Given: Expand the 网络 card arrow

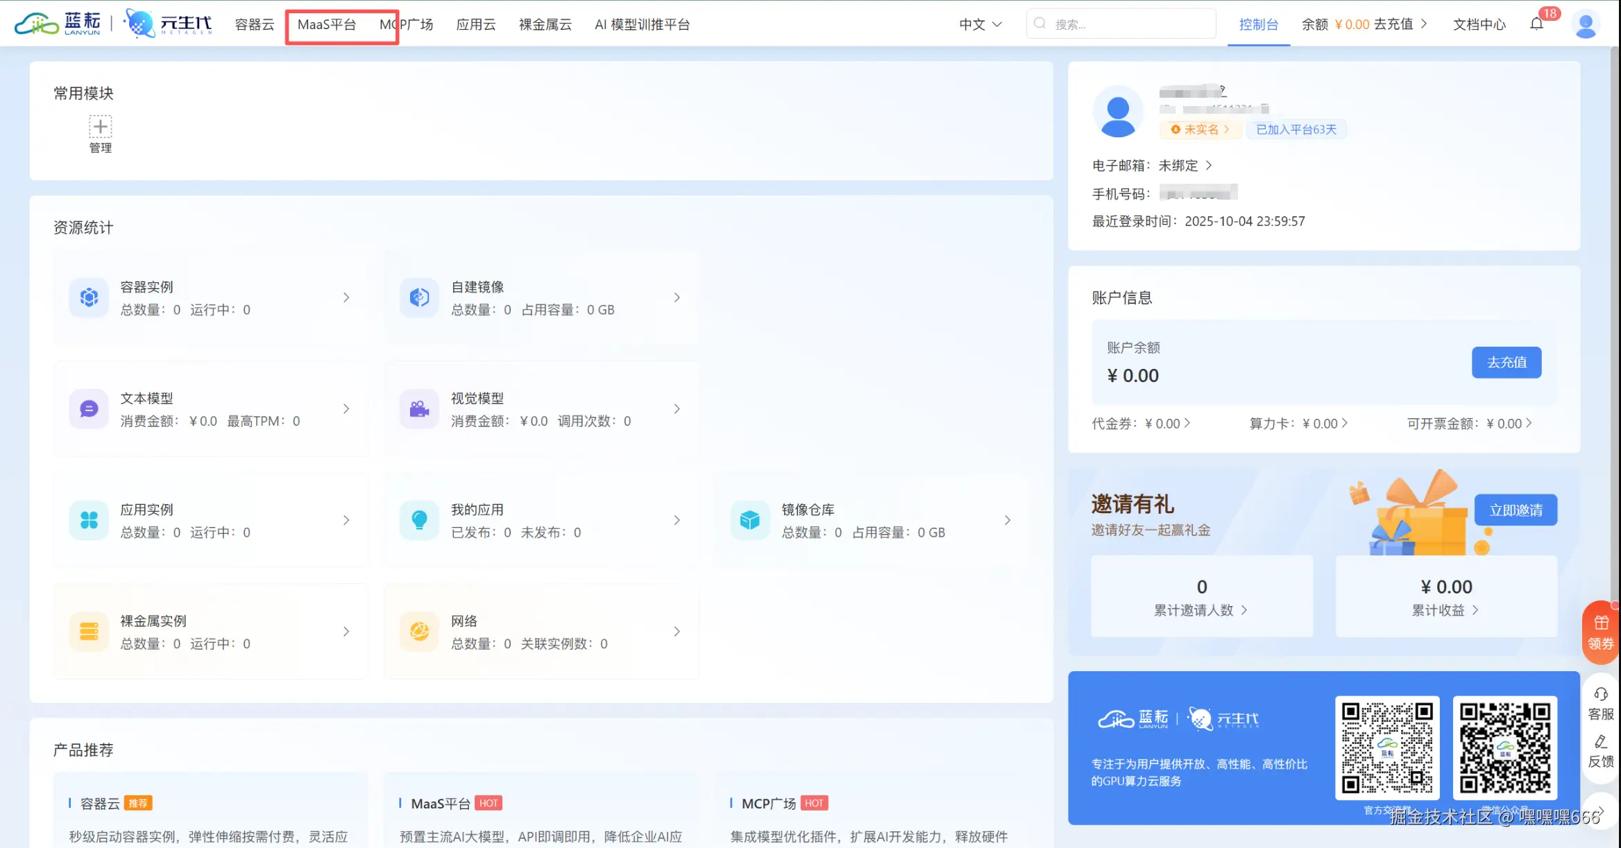Looking at the screenshot, I should [x=677, y=632].
